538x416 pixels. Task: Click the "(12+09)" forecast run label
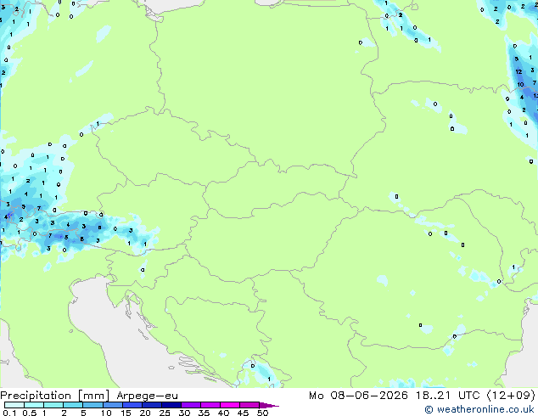click(511, 396)
